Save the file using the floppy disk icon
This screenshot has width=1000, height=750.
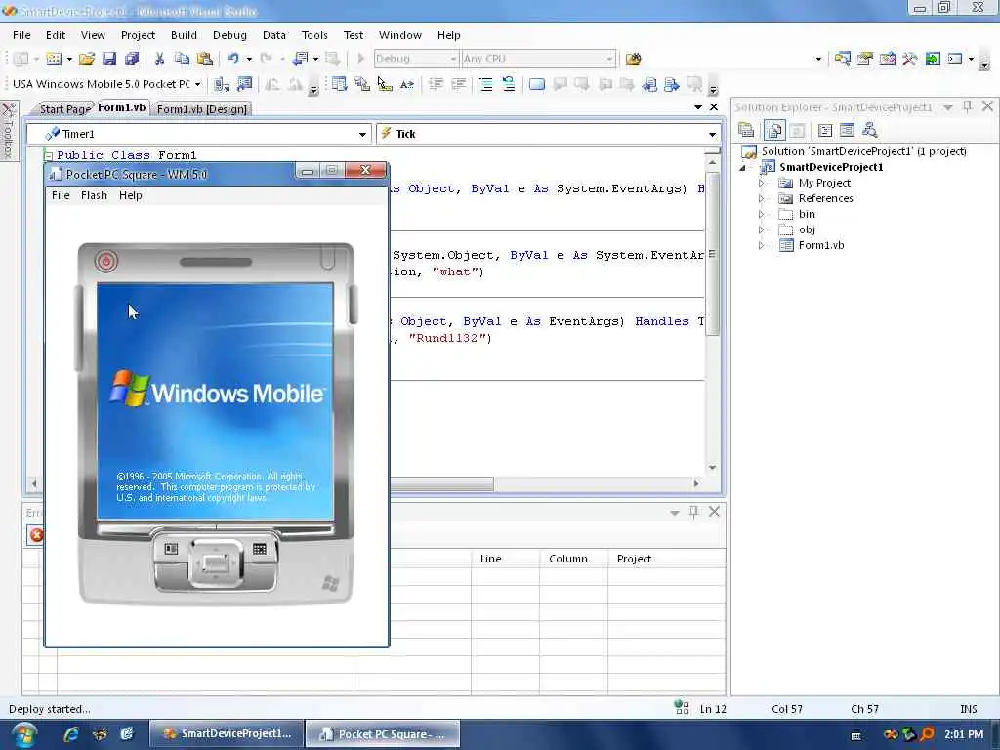coord(109,59)
